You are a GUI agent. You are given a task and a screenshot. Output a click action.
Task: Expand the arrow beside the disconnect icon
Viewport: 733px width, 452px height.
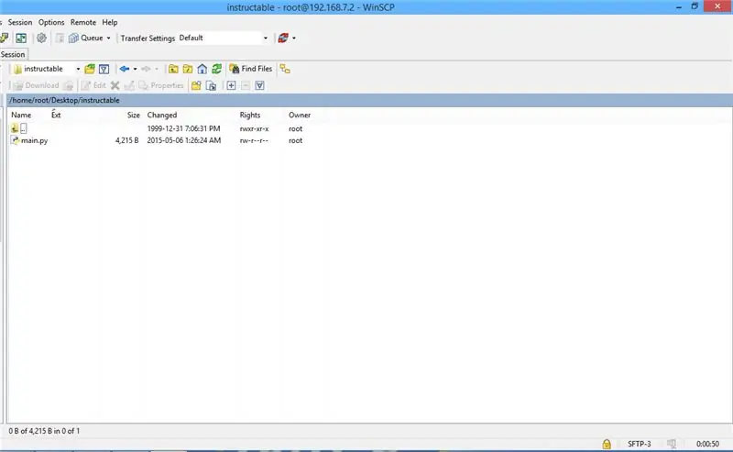[x=294, y=39]
